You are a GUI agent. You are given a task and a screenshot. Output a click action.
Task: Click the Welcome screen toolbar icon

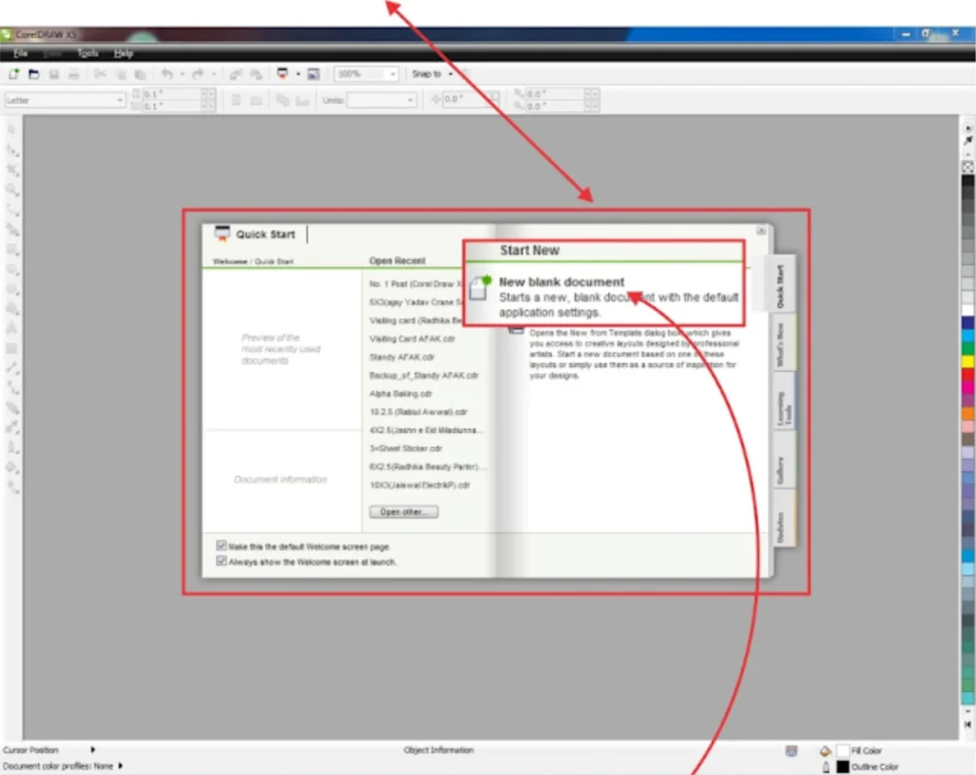[314, 74]
